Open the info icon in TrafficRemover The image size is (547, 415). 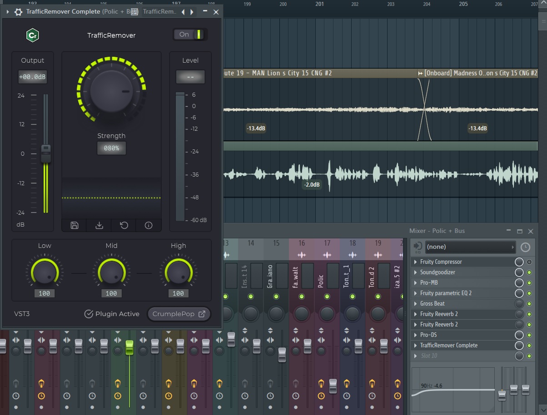[148, 225]
